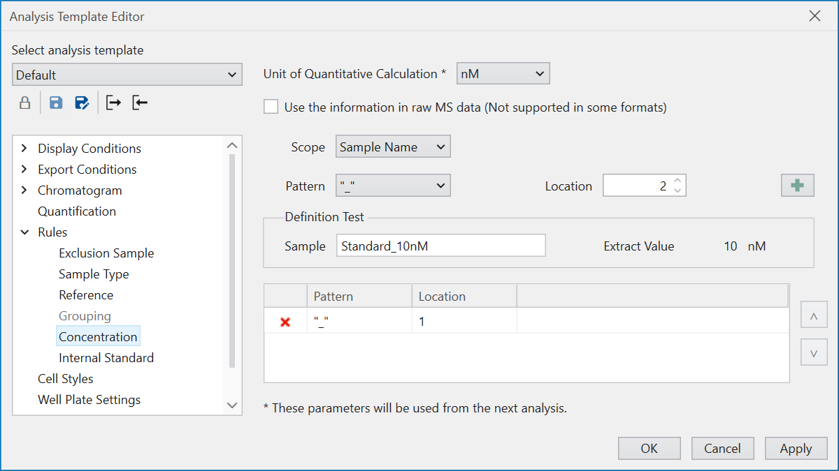Select Internal Standard in the tree
839x471 pixels.
tap(106, 358)
